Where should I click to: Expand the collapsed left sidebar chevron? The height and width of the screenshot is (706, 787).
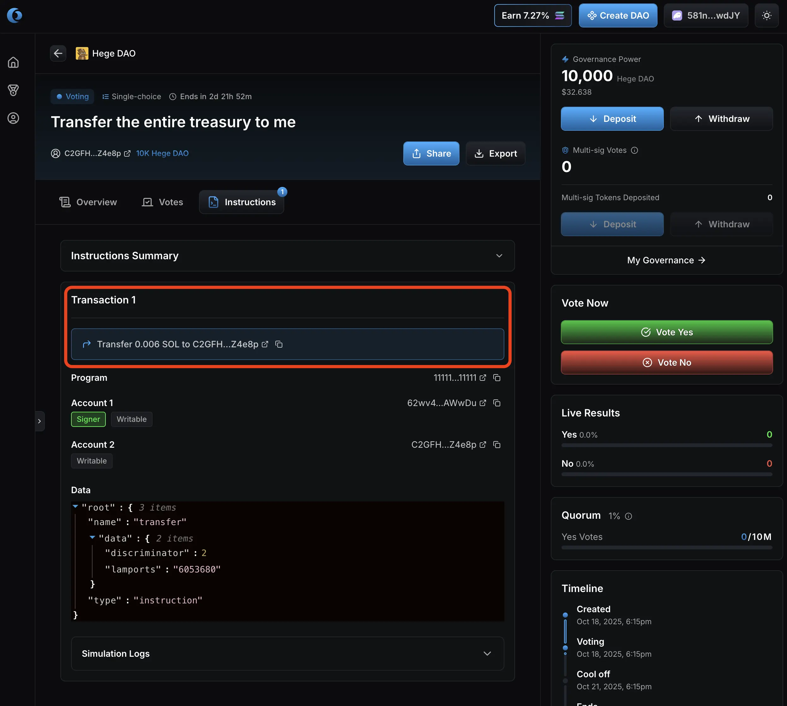[x=39, y=421]
